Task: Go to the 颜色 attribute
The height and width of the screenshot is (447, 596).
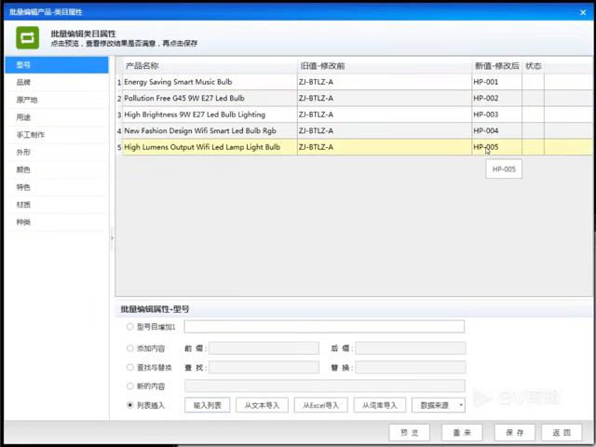Action: tap(57, 169)
